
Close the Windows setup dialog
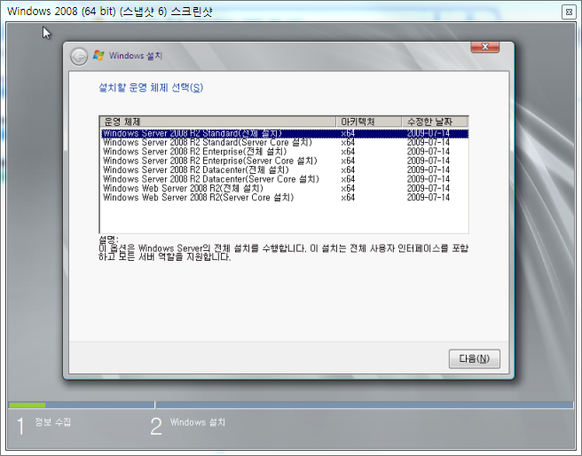(x=484, y=47)
